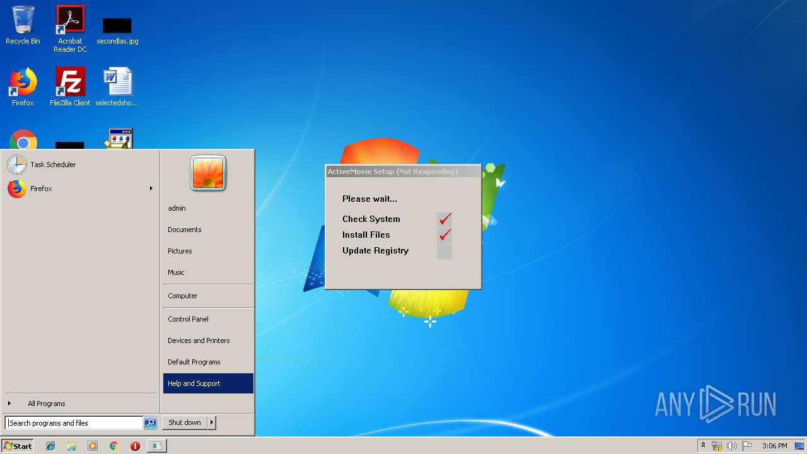Expand the Firefox jump list arrow
This screenshot has height=454, width=807.
[x=151, y=189]
